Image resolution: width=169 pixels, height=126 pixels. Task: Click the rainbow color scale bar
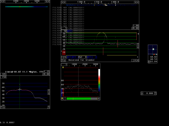tap(99, 80)
